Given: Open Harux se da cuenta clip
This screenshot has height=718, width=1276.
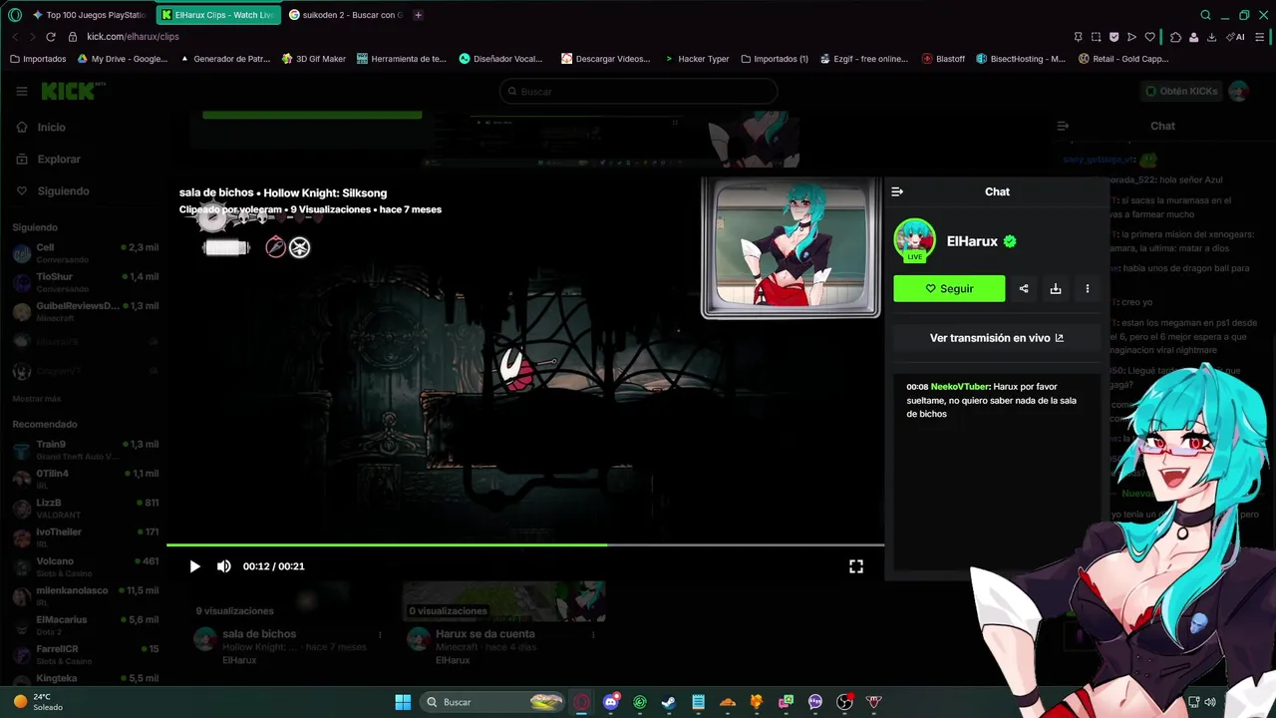Looking at the screenshot, I should point(504,602).
